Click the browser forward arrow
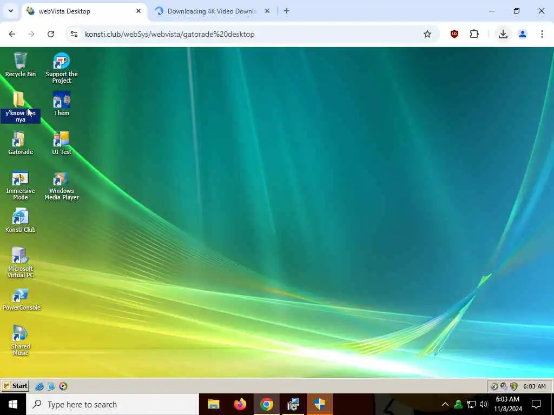Screen dimensions: 554x415 [x=31, y=34]
